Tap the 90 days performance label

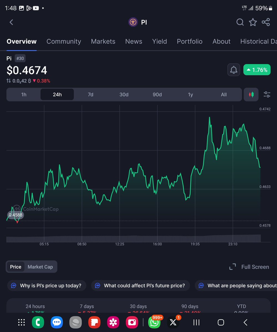(x=190, y=306)
